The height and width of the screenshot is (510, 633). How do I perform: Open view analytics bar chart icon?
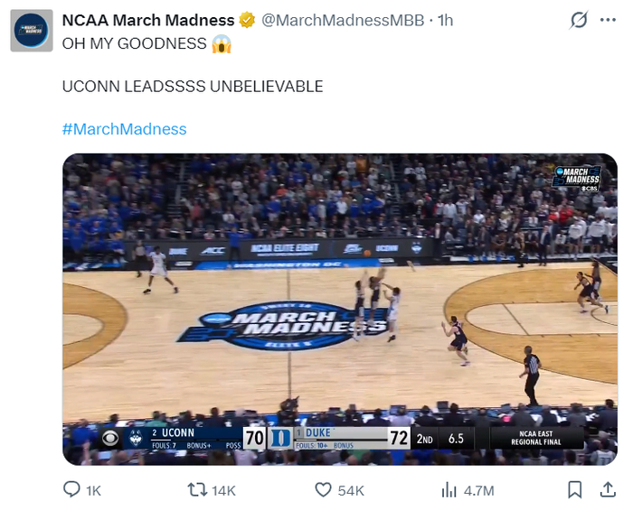pyautogui.click(x=449, y=490)
